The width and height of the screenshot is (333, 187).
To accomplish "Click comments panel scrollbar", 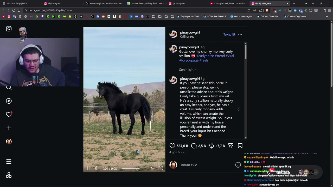I will (246, 52).
